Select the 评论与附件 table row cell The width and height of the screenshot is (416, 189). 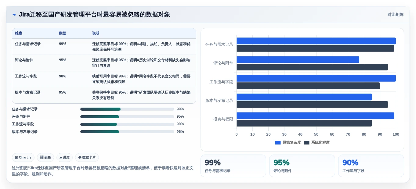24,60
